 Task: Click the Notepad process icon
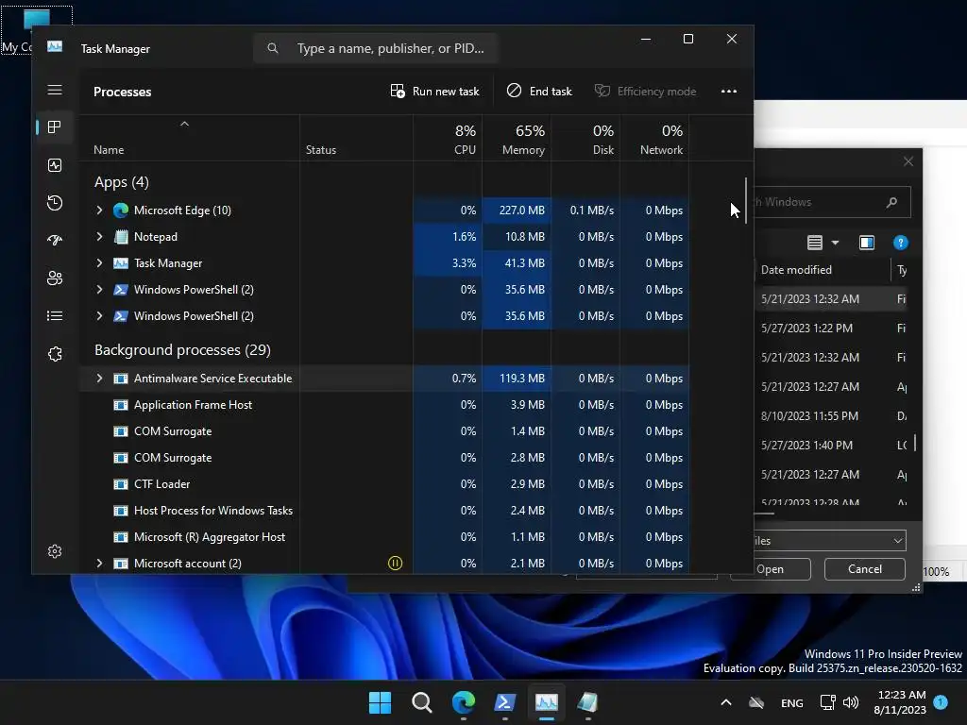[x=121, y=237]
